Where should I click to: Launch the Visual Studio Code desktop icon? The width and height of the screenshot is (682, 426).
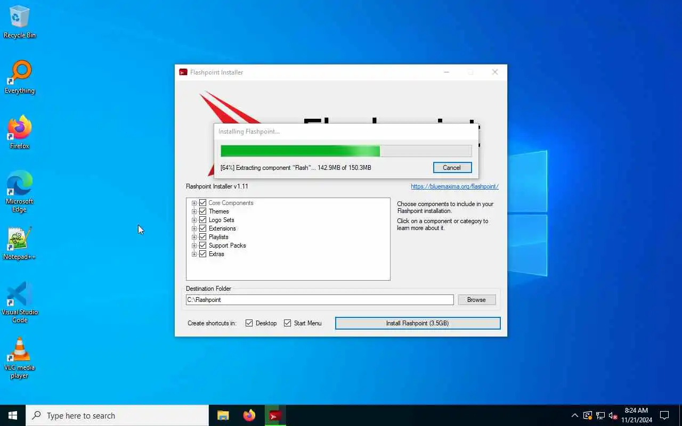(20, 302)
